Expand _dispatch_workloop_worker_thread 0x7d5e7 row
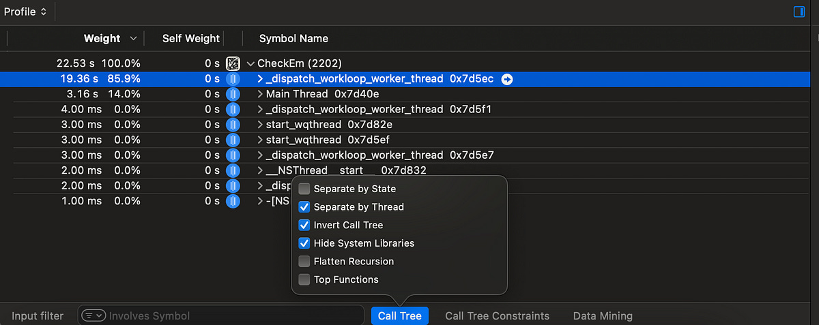This screenshot has height=325, width=819. [260, 155]
